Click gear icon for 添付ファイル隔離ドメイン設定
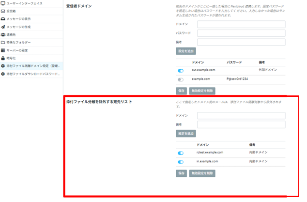The height and width of the screenshot is (202, 307). tap(3, 66)
